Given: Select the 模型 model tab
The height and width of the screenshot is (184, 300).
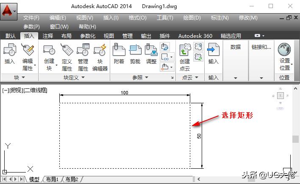Looking at the screenshot, I should (x=34, y=179).
